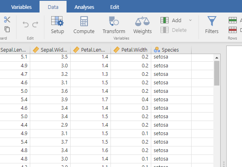The image size is (242, 167).
Task: Click the Add variable label
Action: pos(177,21)
